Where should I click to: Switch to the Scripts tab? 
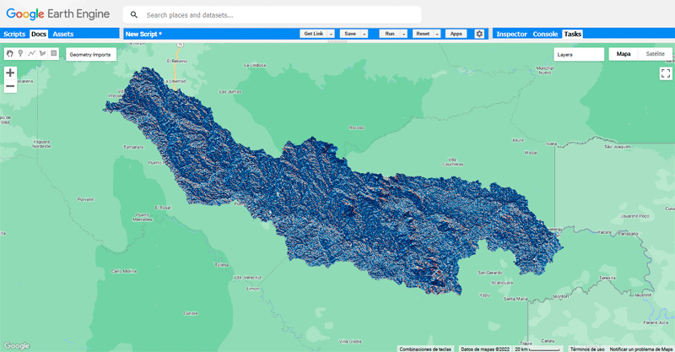tap(14, 34)
